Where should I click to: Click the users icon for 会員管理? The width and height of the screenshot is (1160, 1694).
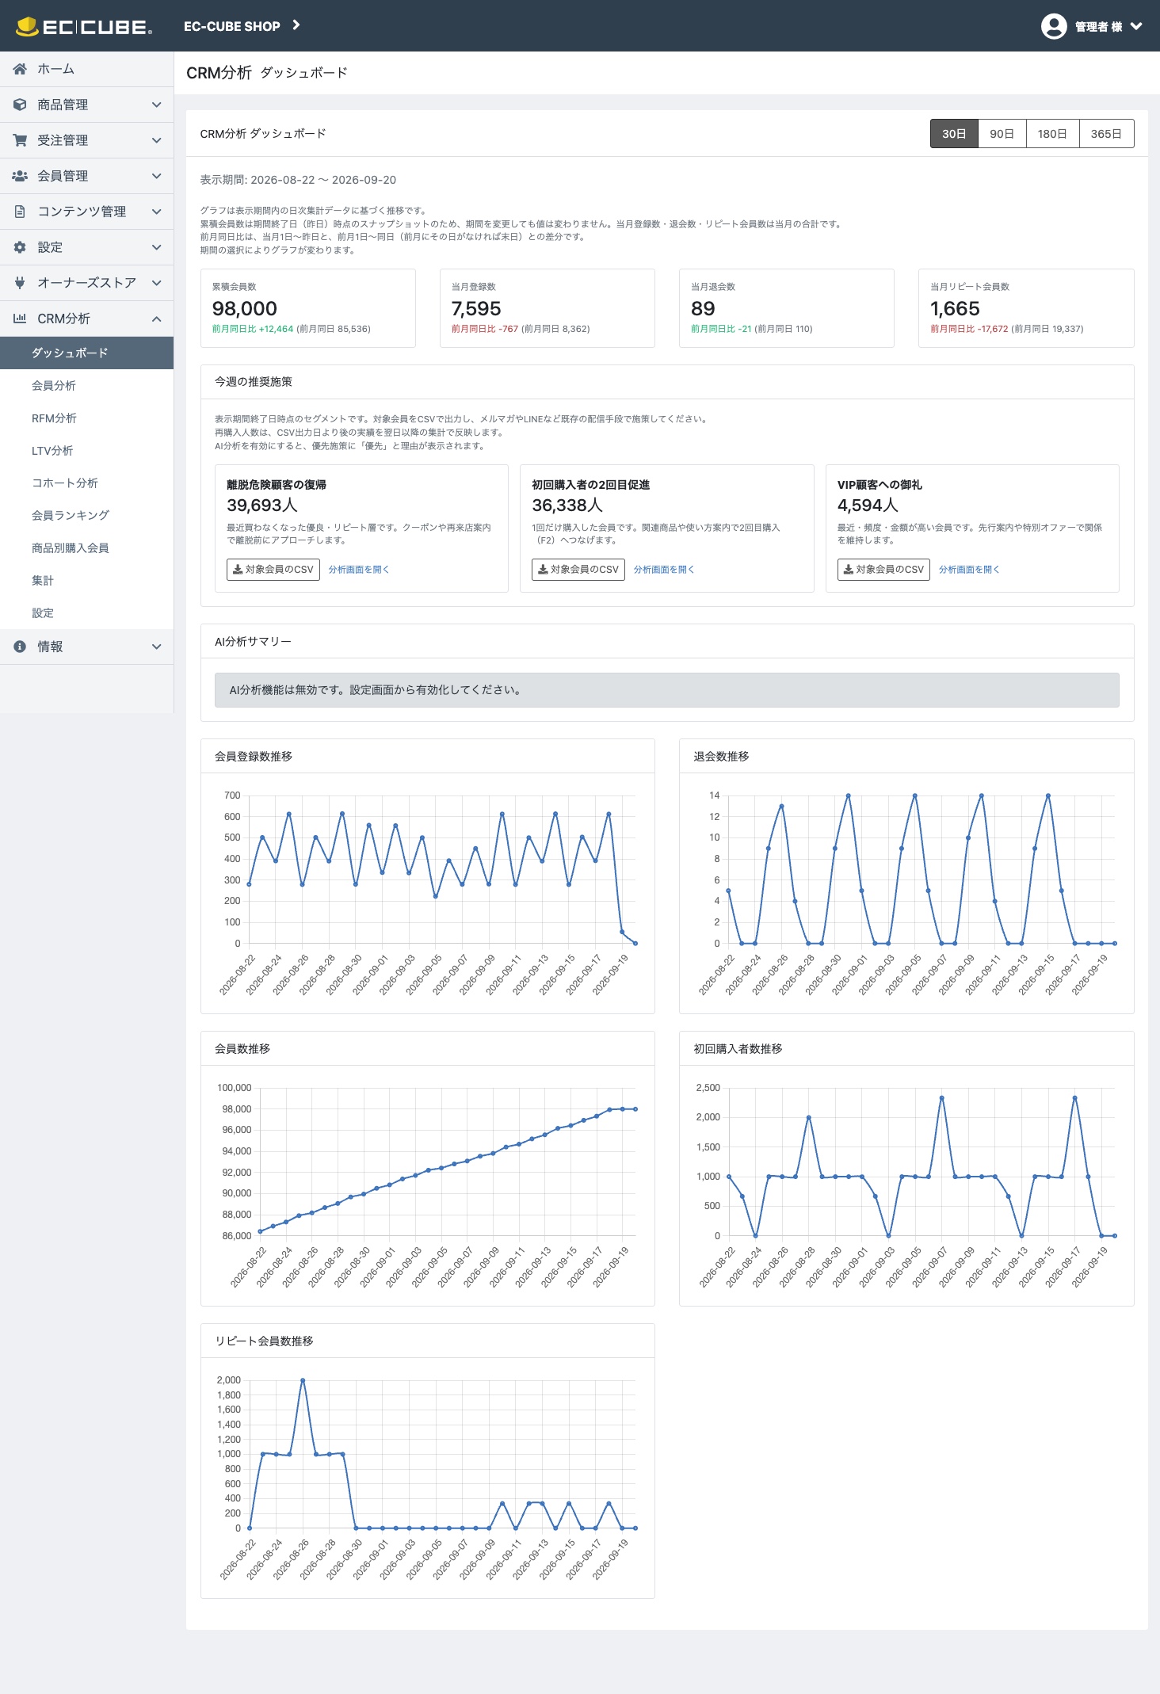[x=20, y=176]
